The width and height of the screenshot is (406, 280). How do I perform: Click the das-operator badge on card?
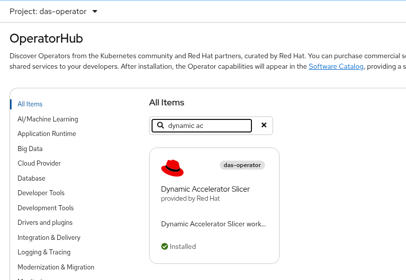[242, 165]
